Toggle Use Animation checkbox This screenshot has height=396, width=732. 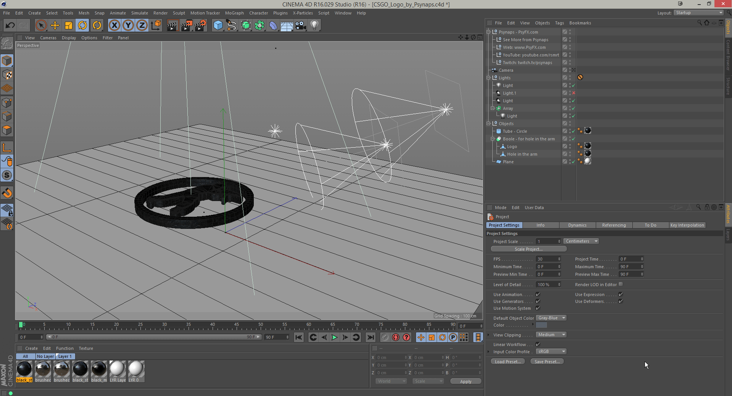click(538, 295)
